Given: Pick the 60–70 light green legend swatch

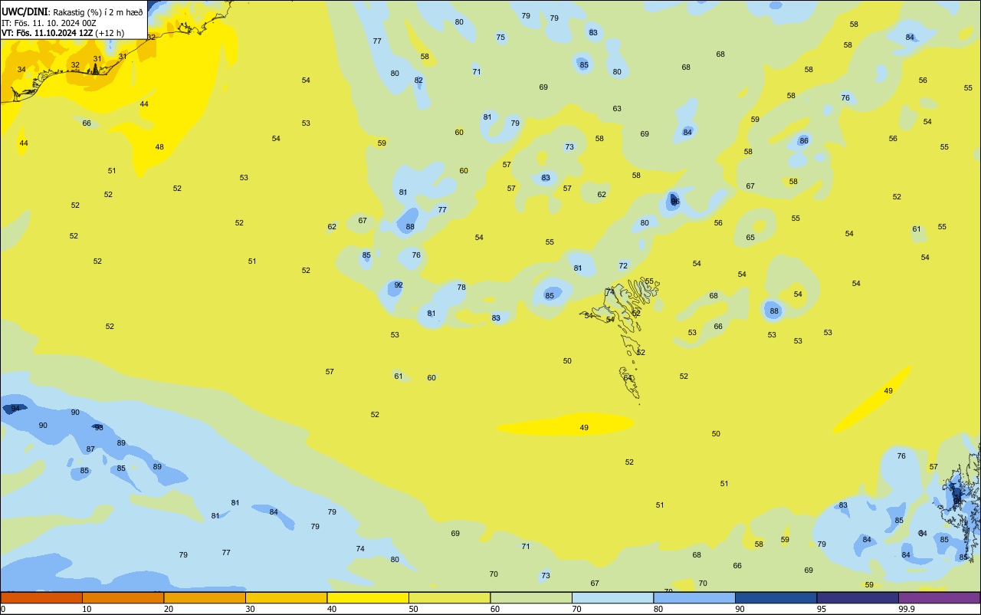Looking at the screenshot, I should pos(531,597).
